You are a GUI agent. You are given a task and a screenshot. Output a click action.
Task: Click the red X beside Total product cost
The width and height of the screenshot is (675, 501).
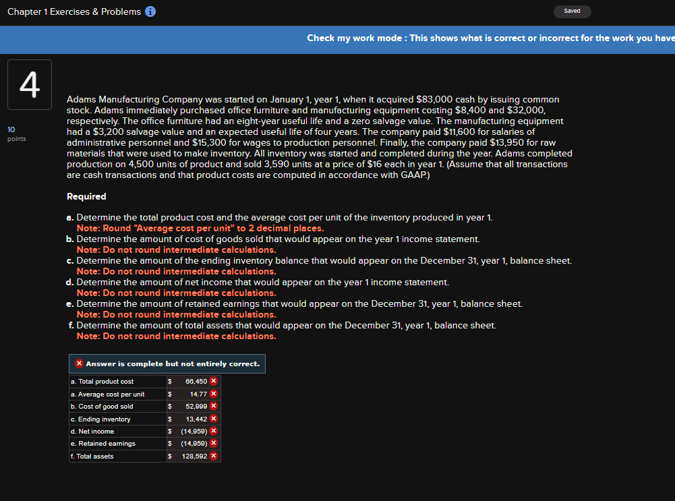coord(214,380)
